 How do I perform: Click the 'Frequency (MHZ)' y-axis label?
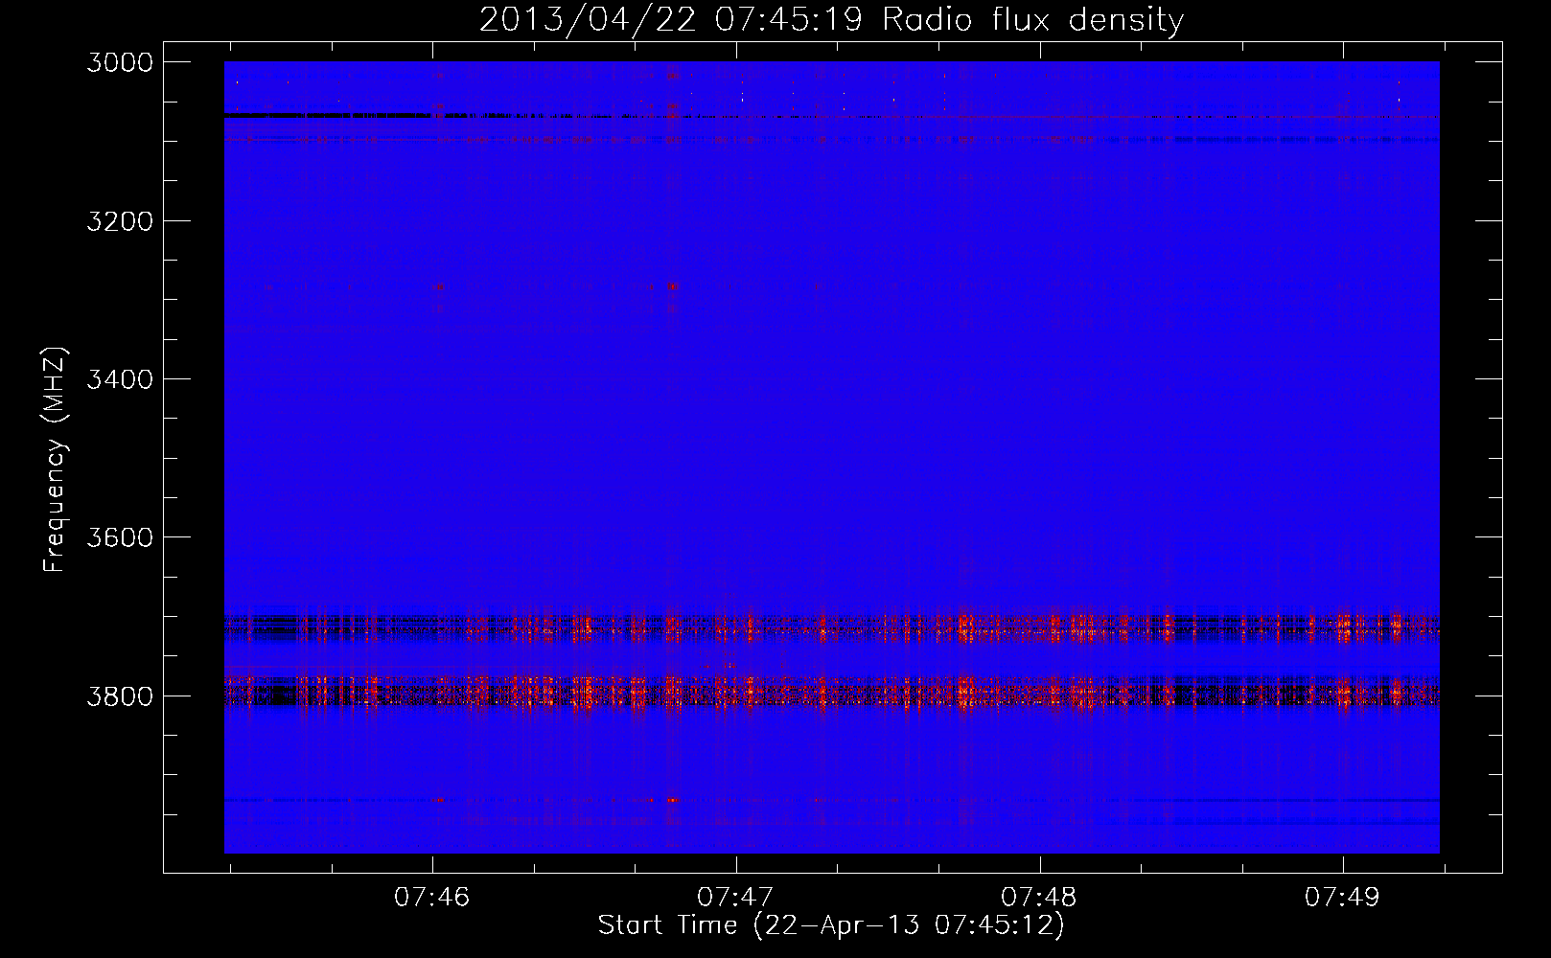(x=56, y=460)
